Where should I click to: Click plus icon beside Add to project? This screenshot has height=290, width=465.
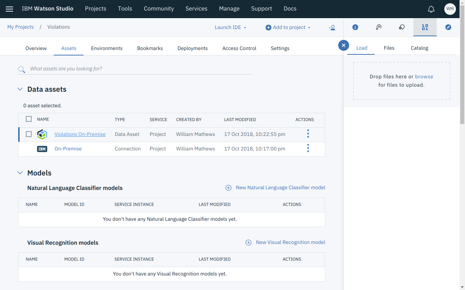[x=268, y=28]
